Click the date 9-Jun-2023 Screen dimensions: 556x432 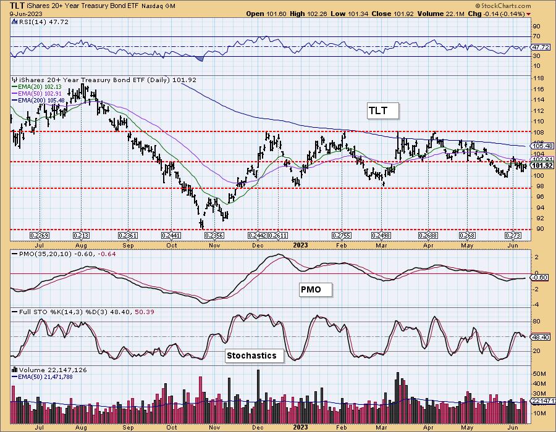(x=26, y=14)
